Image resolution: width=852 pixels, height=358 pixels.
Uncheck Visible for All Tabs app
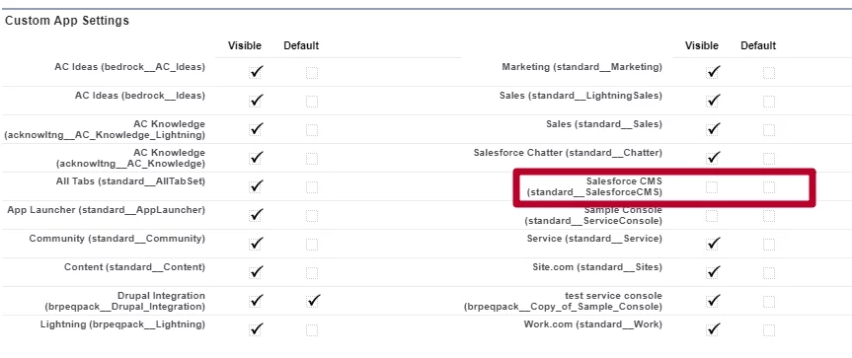[x=256, y=187]
